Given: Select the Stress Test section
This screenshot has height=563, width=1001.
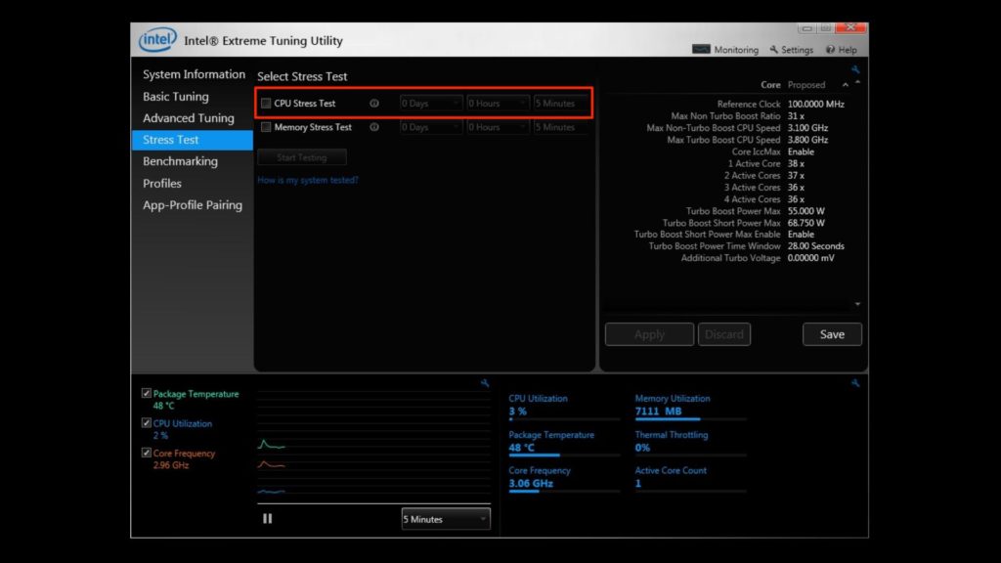Looking at the screenshot, I should click(193, 140).
